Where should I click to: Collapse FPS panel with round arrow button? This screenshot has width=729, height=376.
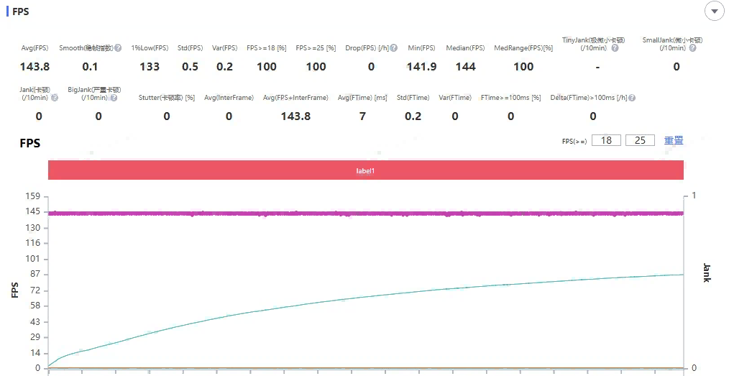tap(714, 12)
